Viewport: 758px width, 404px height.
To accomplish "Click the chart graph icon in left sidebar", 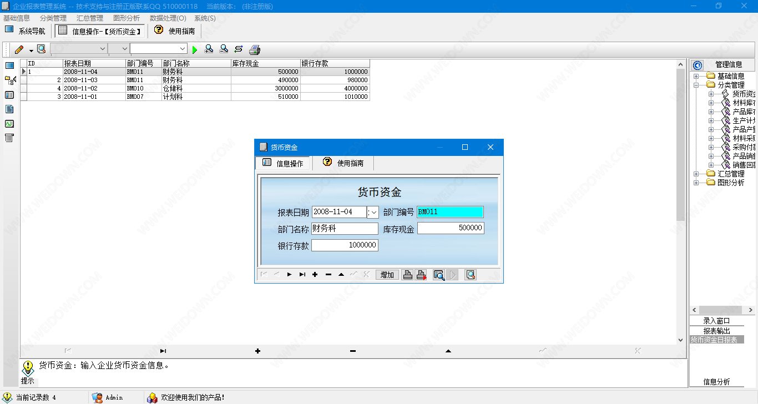I will point(9,124).
